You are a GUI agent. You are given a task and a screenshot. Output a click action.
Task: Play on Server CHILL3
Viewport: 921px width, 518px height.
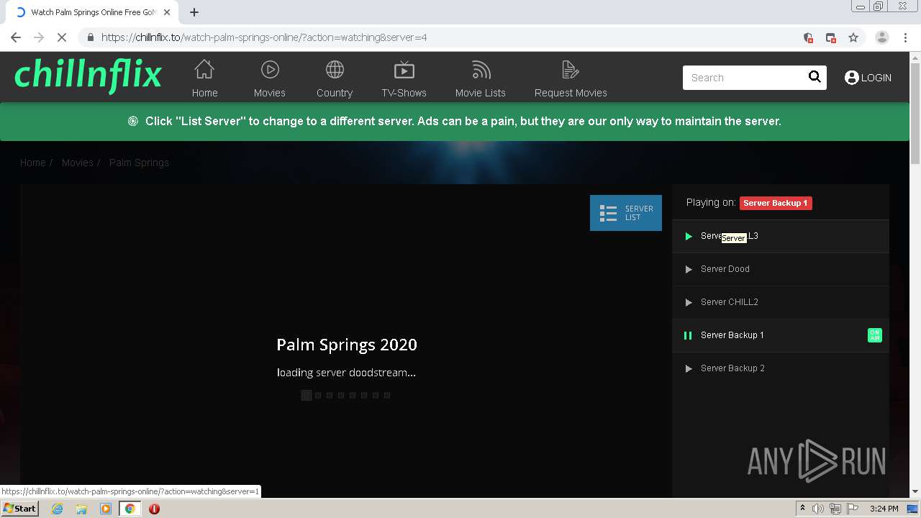pyautogui.click(x=781, y=236)
